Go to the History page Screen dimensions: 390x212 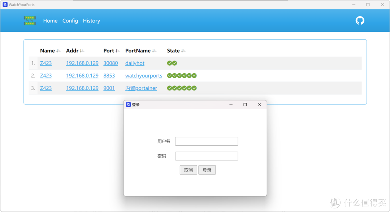click(91, 21)
